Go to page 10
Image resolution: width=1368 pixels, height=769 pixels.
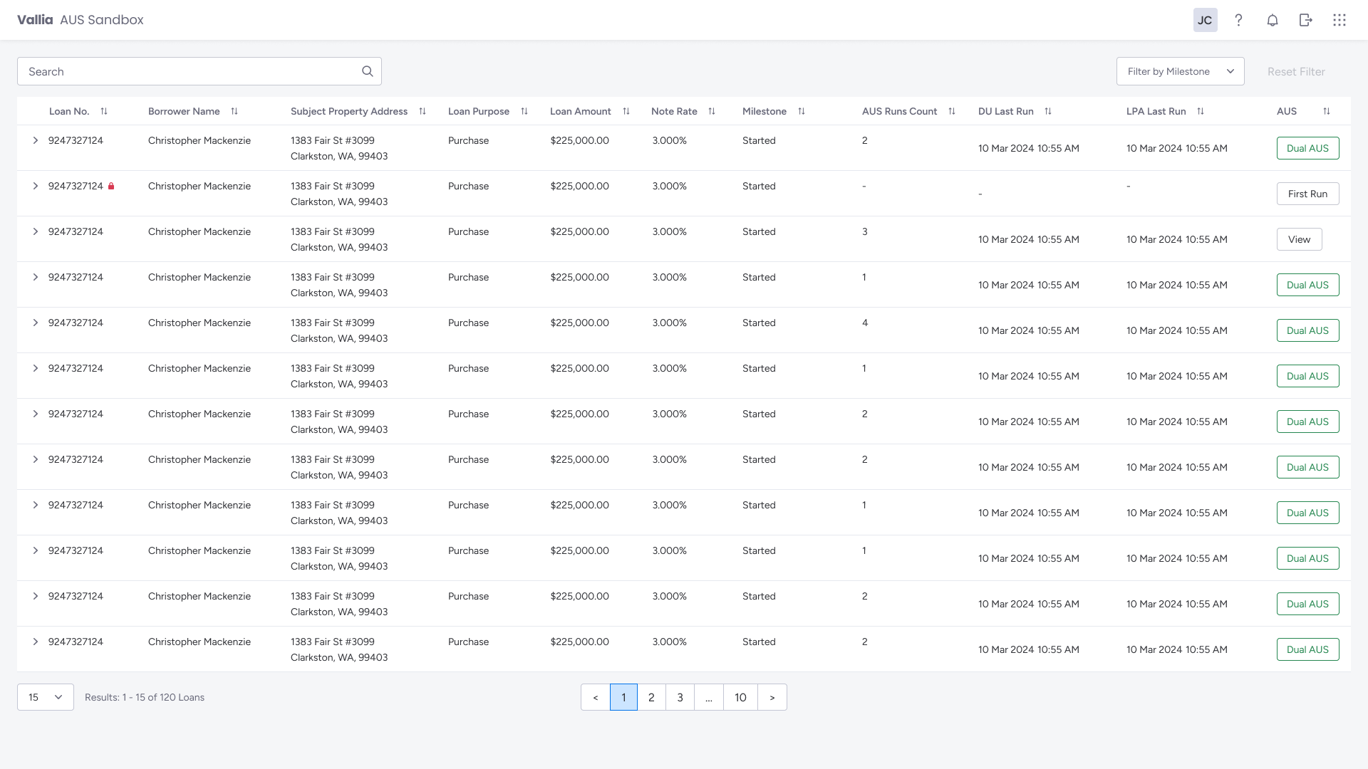pyautogui.click(x=740, y=697)
